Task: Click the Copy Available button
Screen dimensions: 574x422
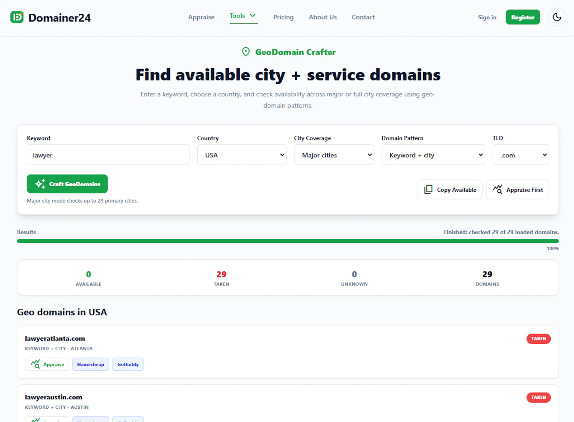Action: [x=450, y=190]
